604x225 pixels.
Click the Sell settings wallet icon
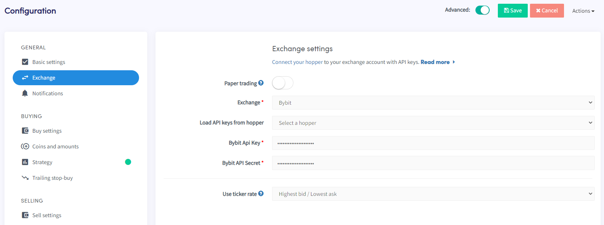pyautogui.click(x=25, y=215)
